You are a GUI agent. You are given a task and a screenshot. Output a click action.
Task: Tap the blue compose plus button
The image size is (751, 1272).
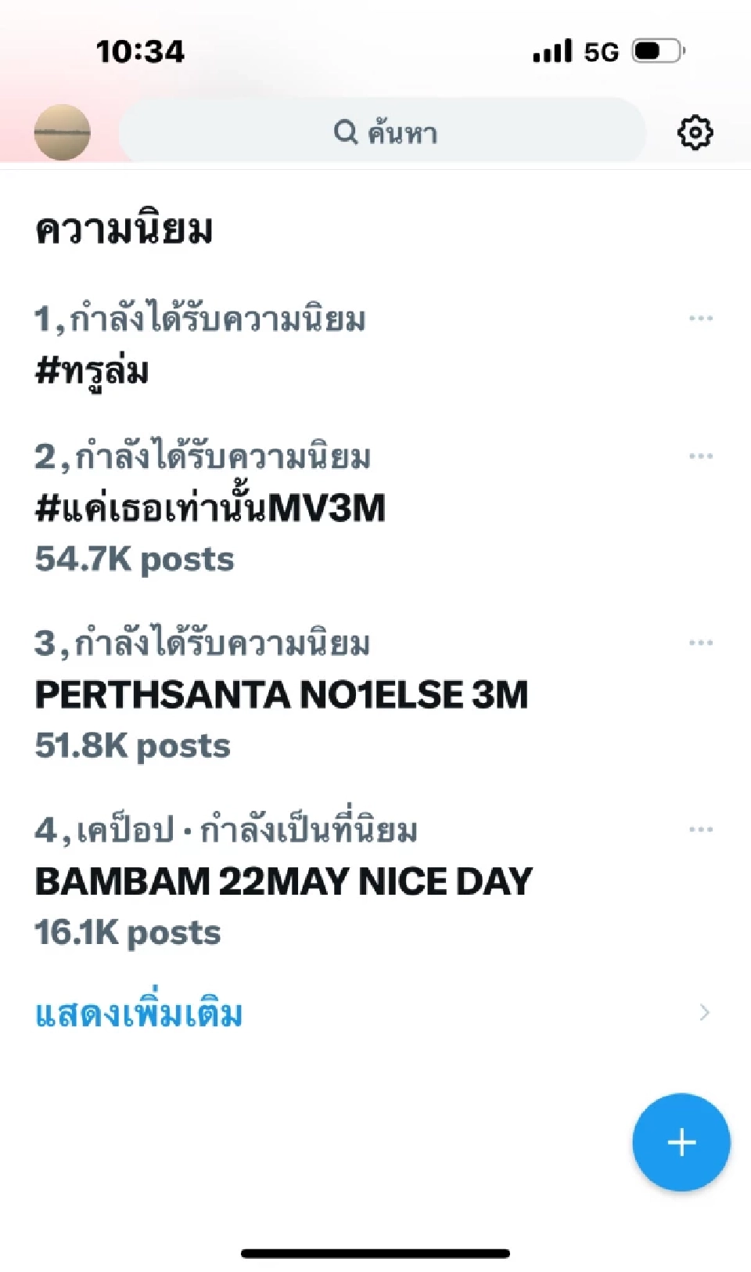click(x=681, y=1142)
